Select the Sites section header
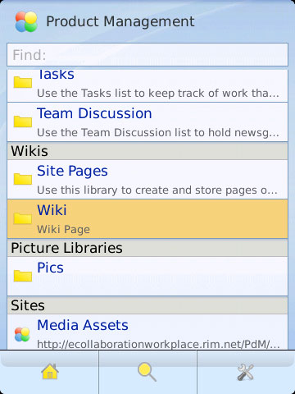This screenshot has width=295, height=394. (x=147, y=305)
